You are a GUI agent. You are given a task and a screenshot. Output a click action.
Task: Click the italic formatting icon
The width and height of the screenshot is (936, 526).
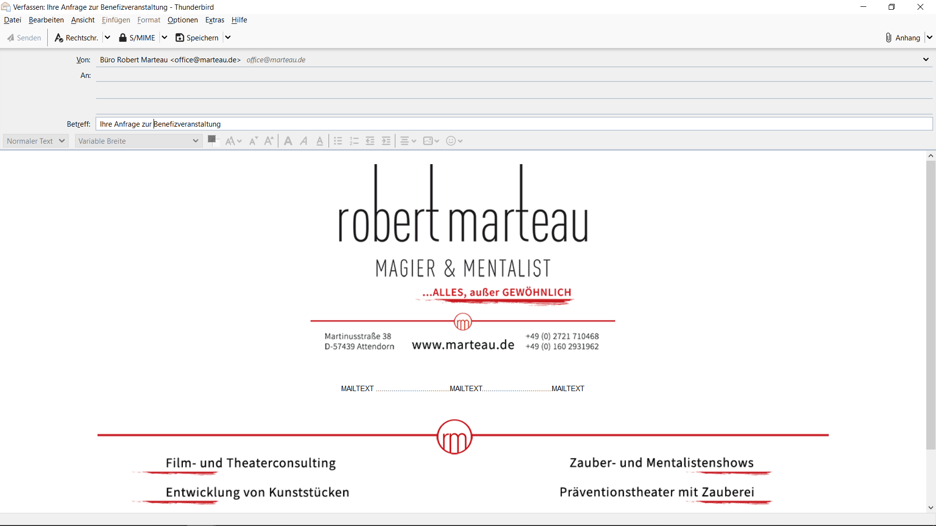tap(304, 141)
